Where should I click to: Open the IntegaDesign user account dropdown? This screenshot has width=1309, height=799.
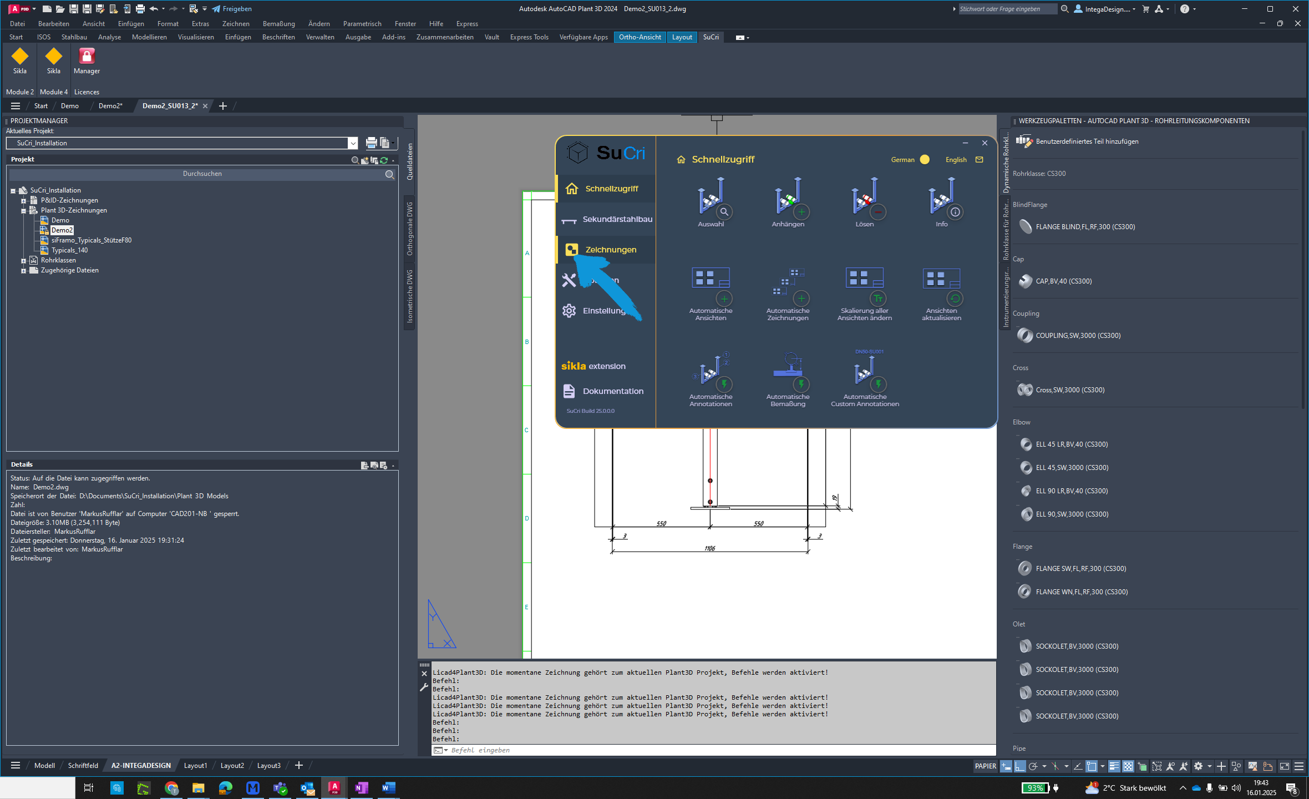[x=1105, y=9]
